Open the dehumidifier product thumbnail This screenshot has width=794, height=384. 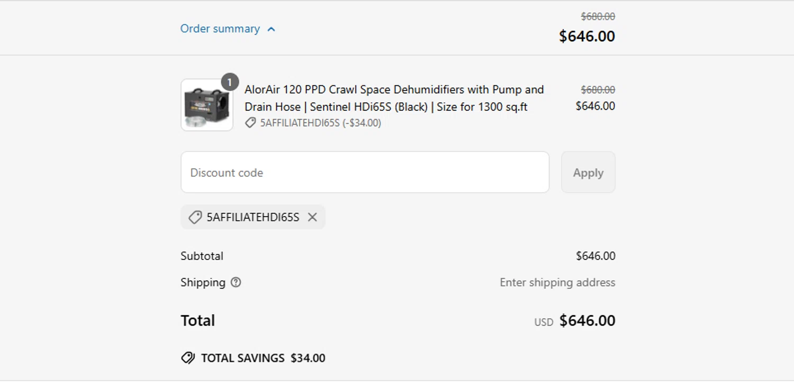(207, 105)
